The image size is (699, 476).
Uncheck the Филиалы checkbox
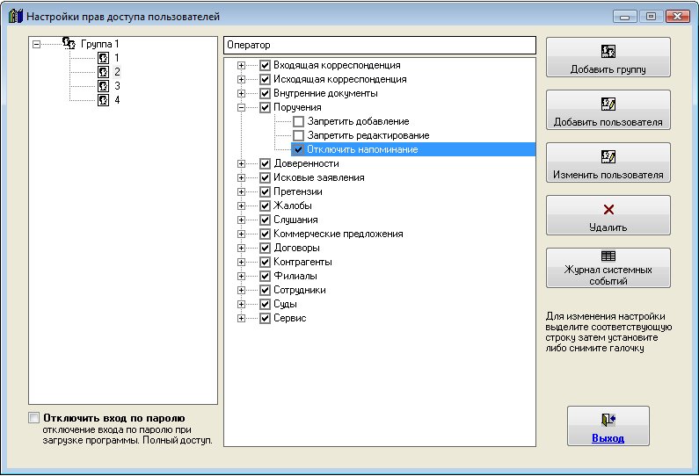pyautogui.click(x=266, y=276)
